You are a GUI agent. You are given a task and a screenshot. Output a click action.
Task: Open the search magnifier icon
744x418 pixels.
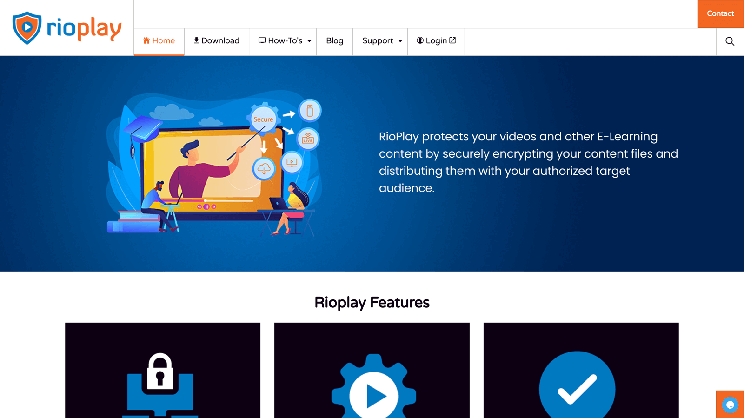[x=730, y=41]
